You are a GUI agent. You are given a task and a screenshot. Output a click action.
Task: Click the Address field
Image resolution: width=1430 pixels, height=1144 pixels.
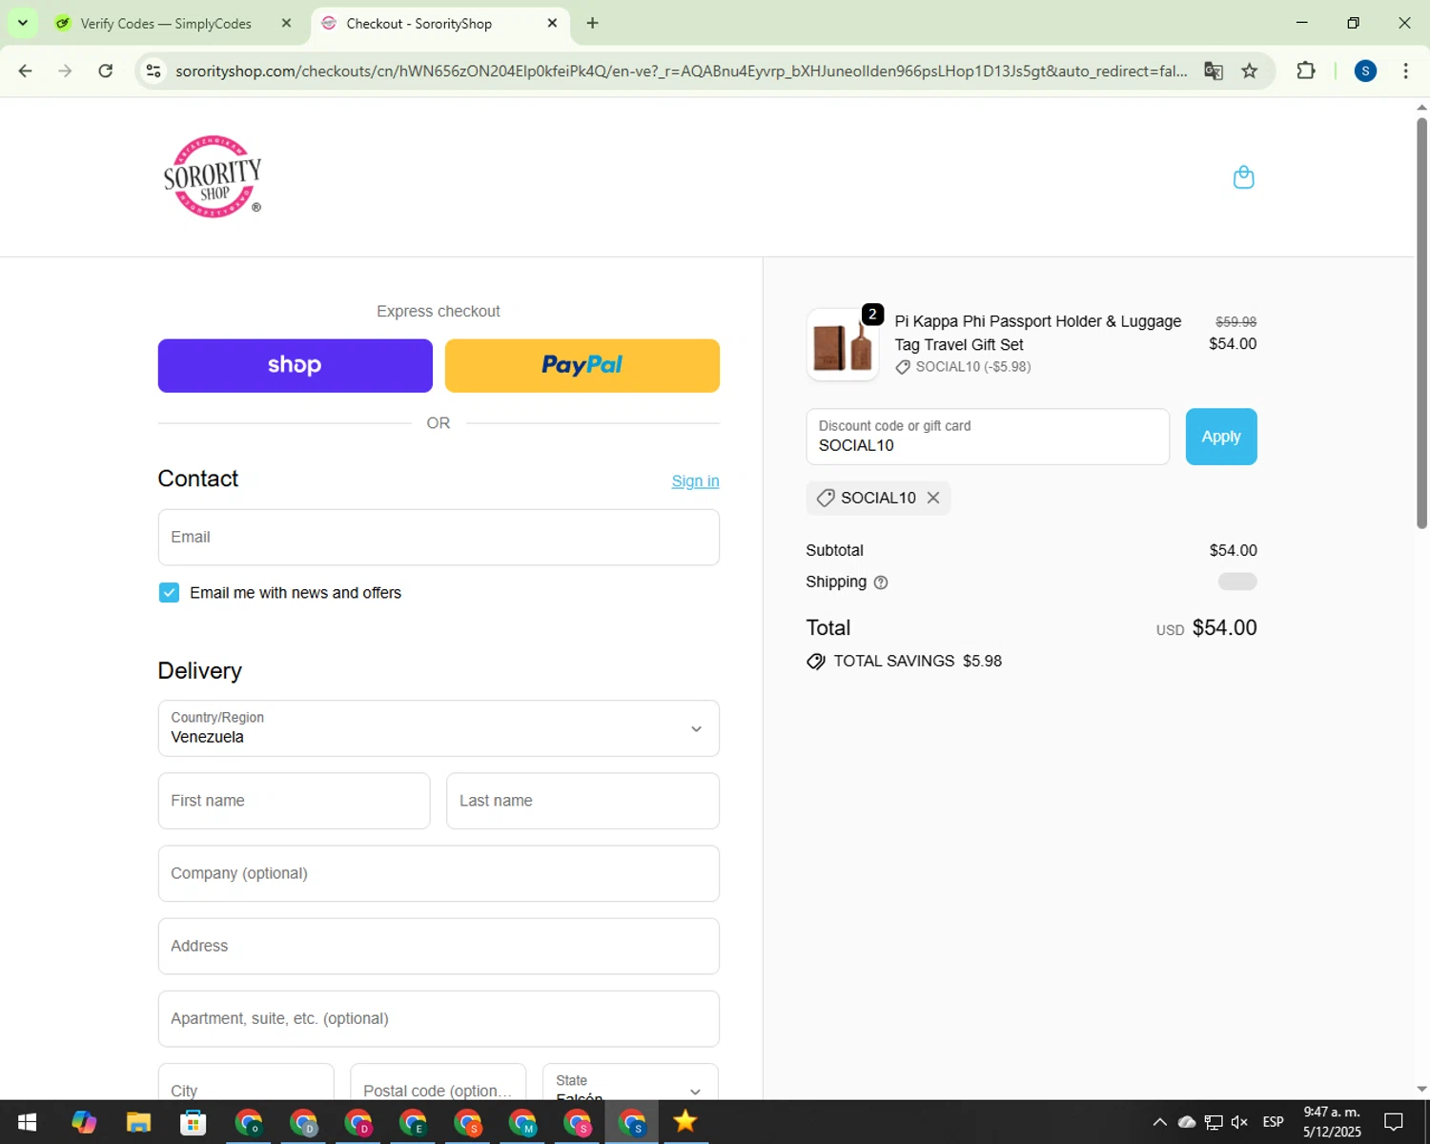tap(439, 946)
